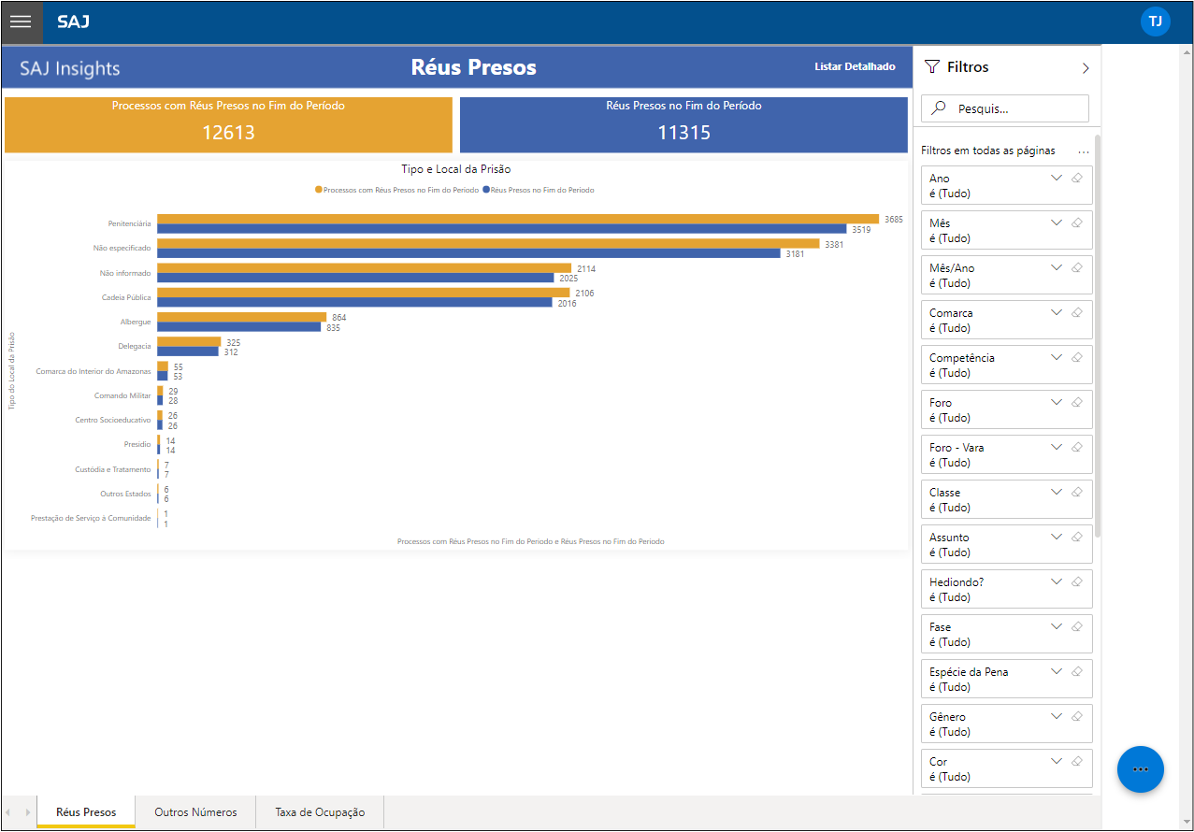The image size is (1194, 832).
Task: Click the blue floating ellipsis button
Action: pyautogui.click(x=1140, y=769)
